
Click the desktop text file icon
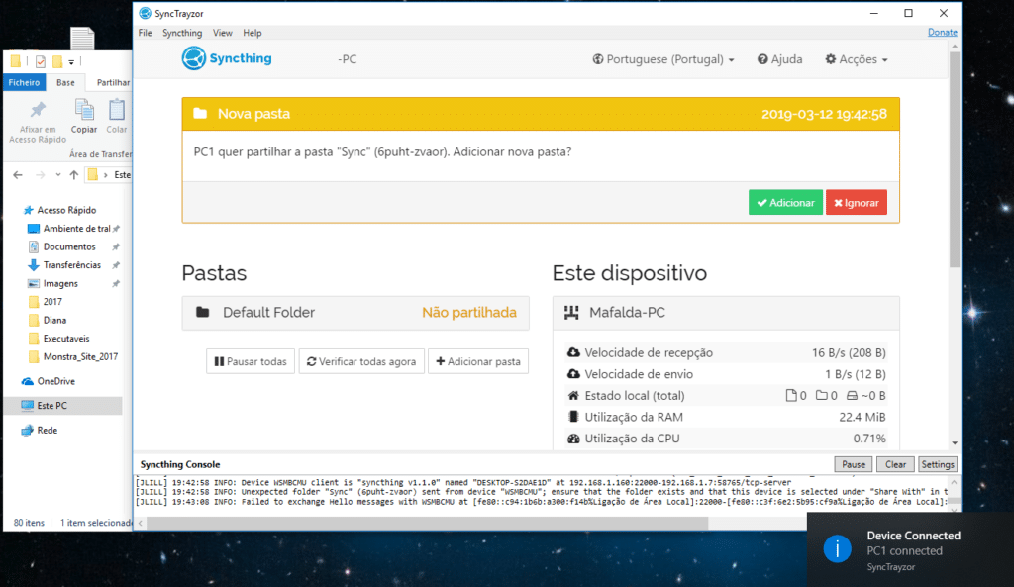pyautogui.click(x=82, y=39)
